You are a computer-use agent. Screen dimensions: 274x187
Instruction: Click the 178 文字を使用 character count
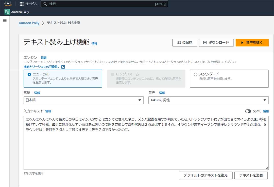coord(33,173)
